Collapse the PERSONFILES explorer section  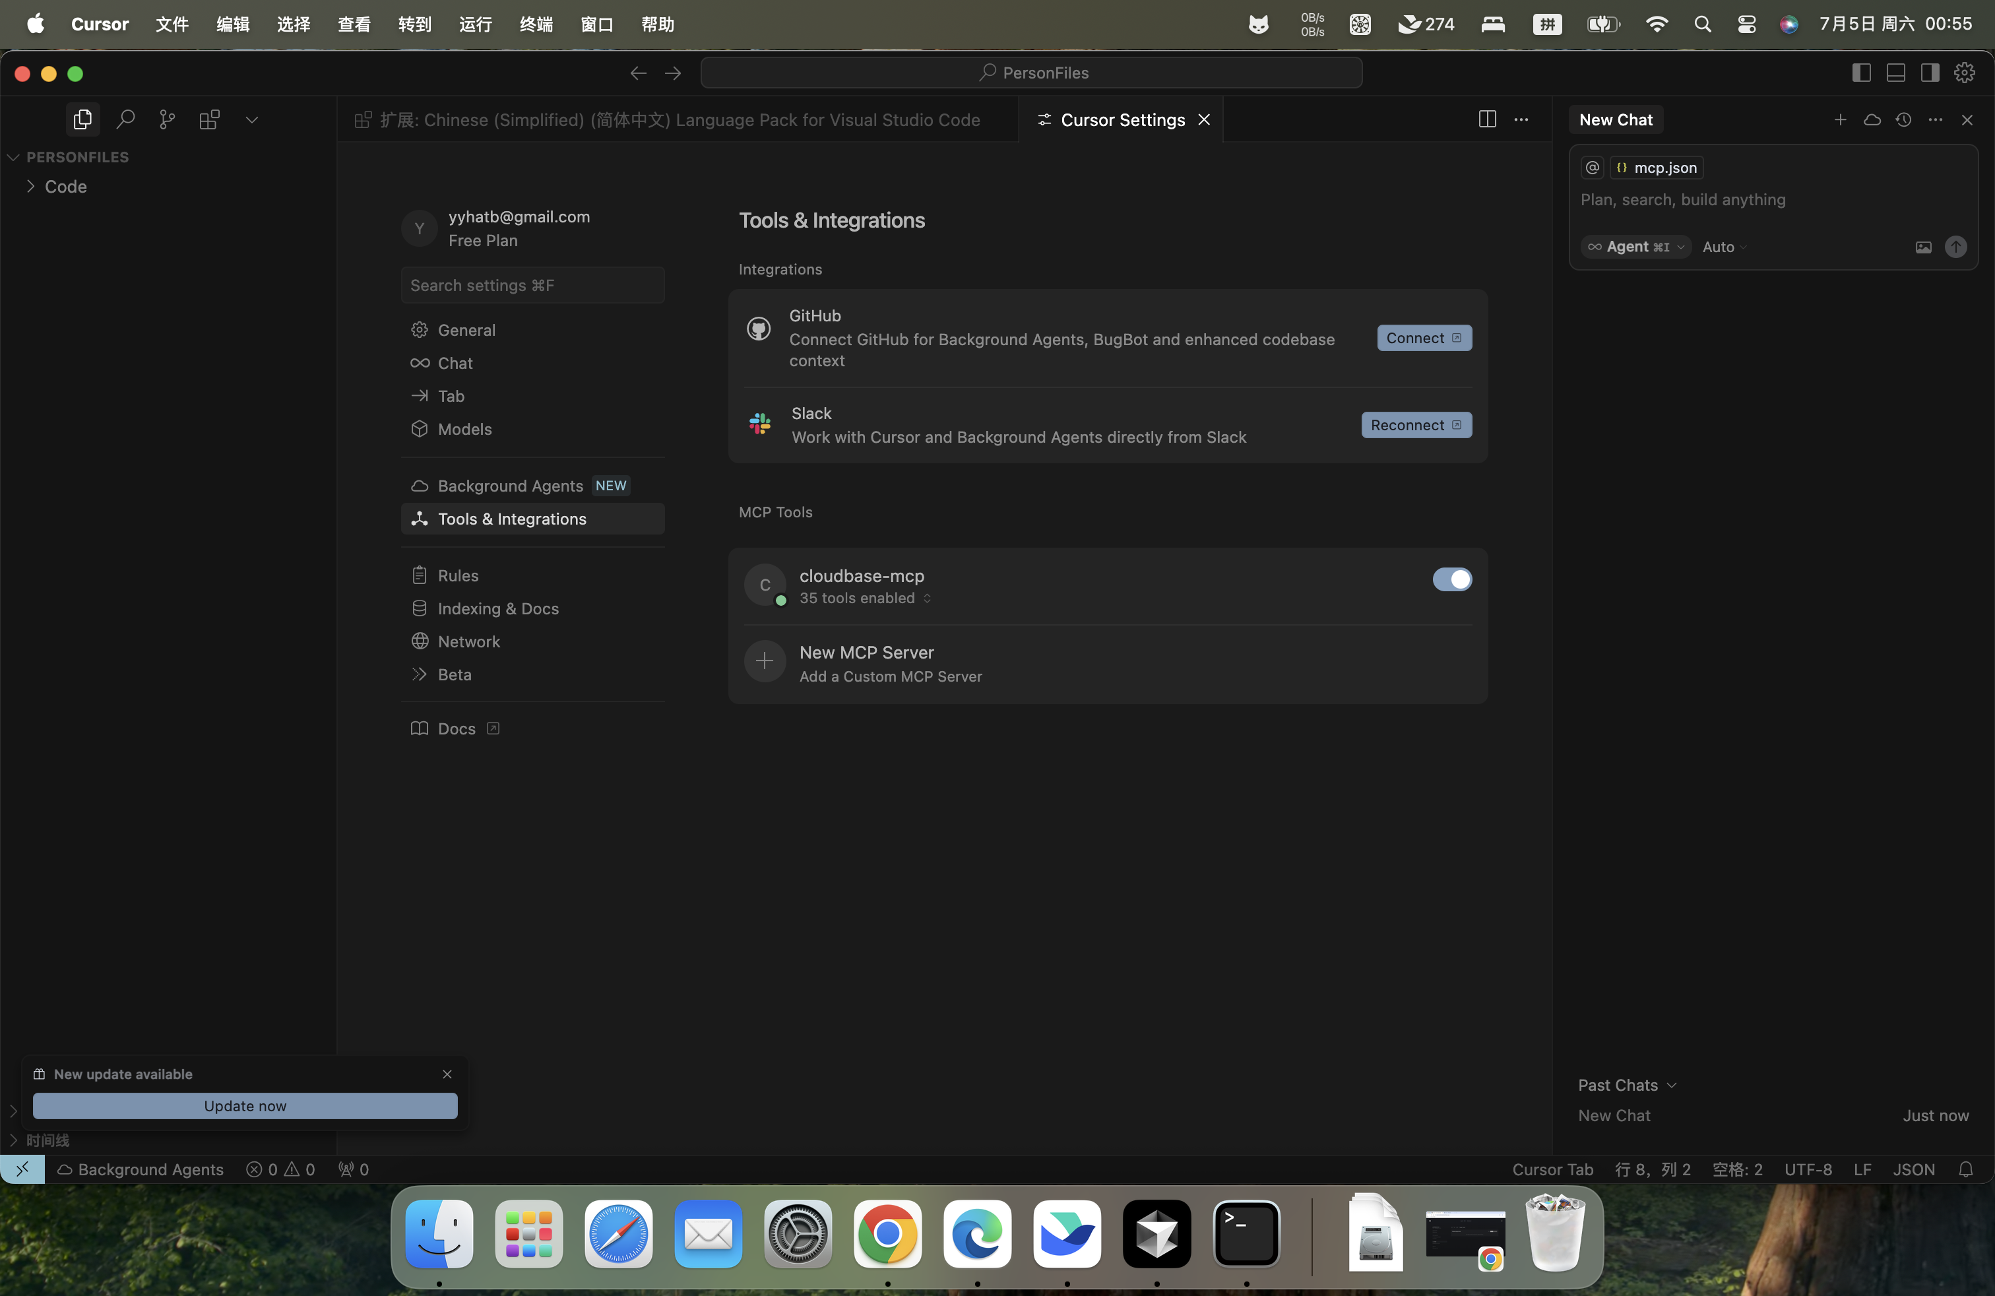(77, 157)
